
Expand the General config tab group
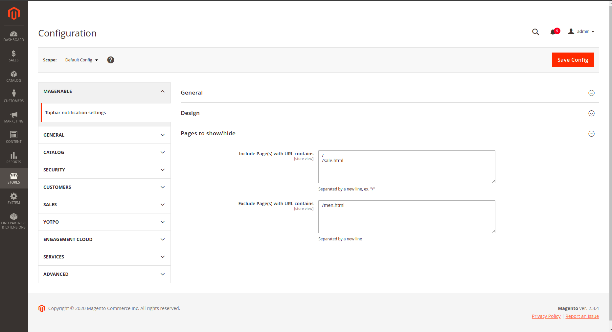click(x=104, y=135)
